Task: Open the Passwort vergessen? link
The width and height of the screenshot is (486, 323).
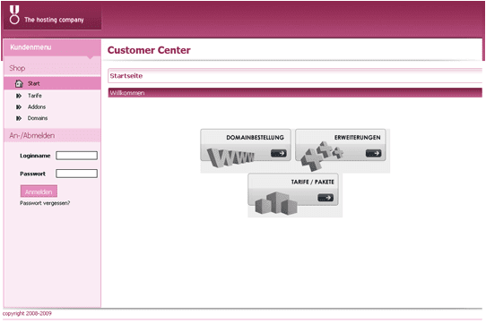Action: point(45,203)
